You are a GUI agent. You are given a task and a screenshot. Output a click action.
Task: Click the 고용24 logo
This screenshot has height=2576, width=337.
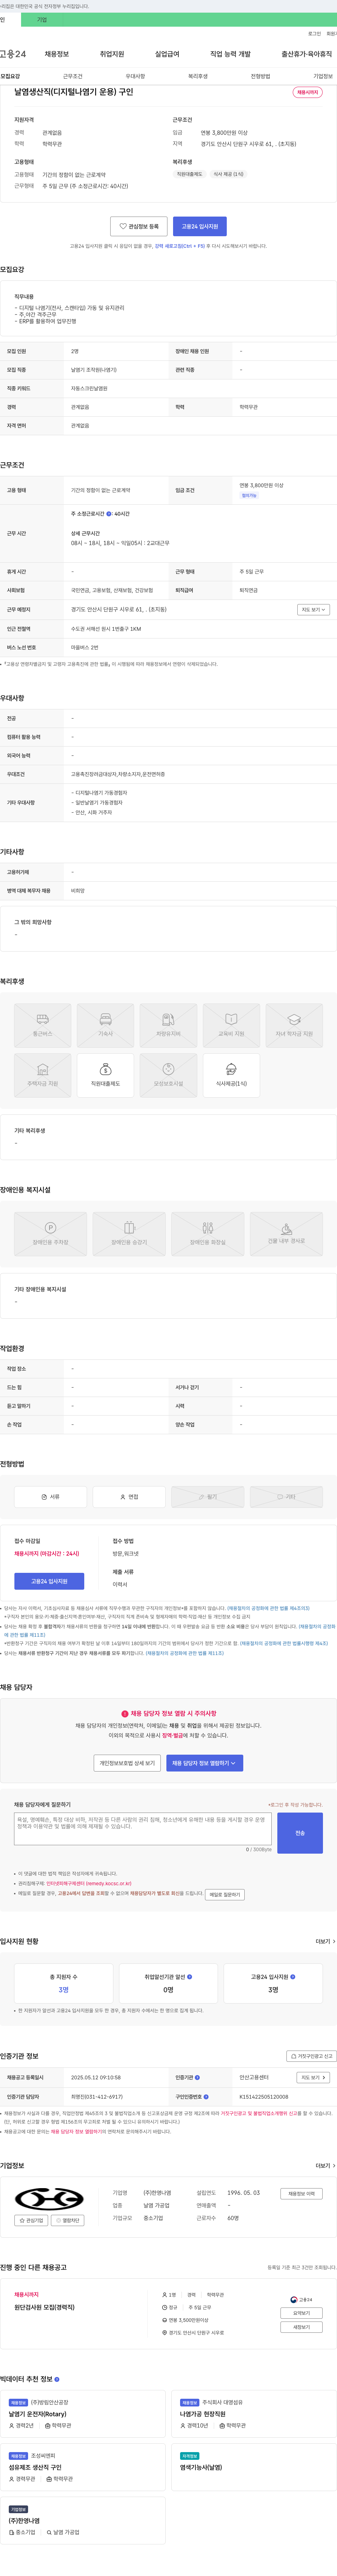click(13, 54)
